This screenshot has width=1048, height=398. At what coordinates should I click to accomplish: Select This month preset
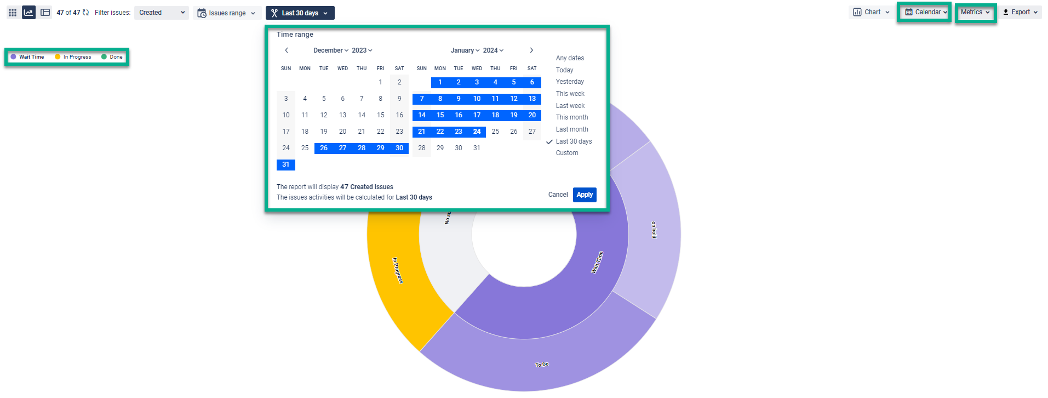[x=572, y=117]
